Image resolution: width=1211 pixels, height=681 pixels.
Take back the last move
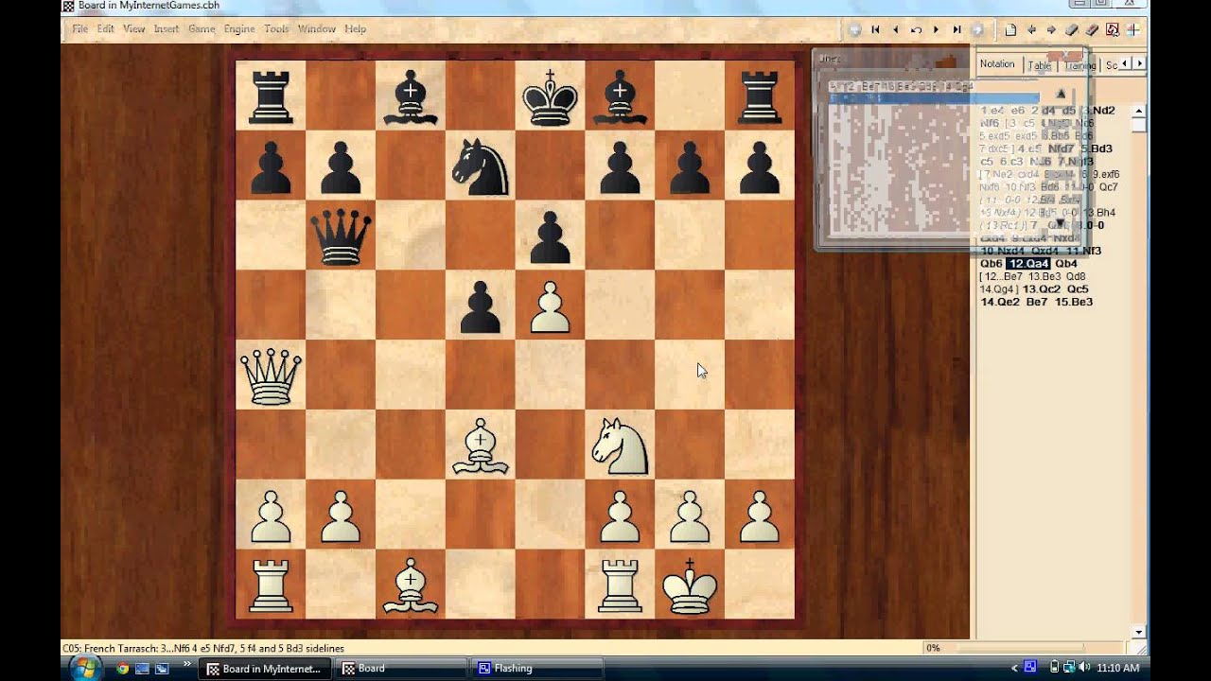tap(916, 29)
